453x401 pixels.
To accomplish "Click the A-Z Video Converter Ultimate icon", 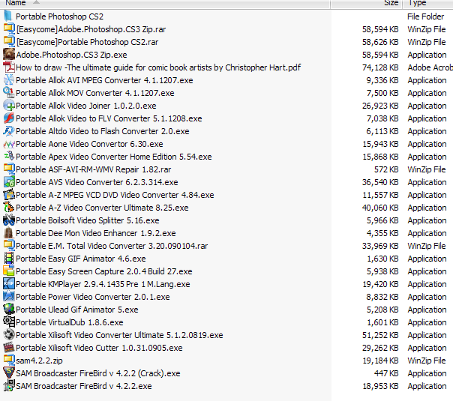I will 9,208.
